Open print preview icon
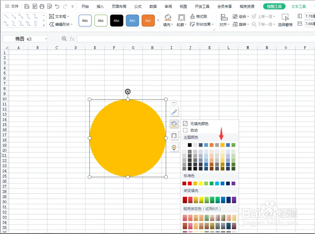The width and height of the screenshot is (315, 234). (49, 6)
